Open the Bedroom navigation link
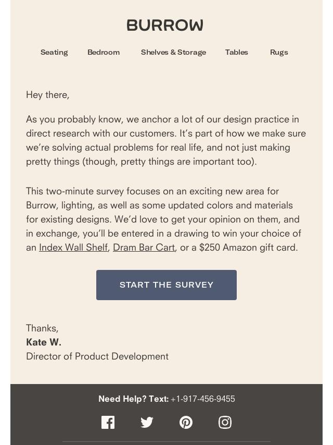Screen dimensions: 333x445 [104, 52]
